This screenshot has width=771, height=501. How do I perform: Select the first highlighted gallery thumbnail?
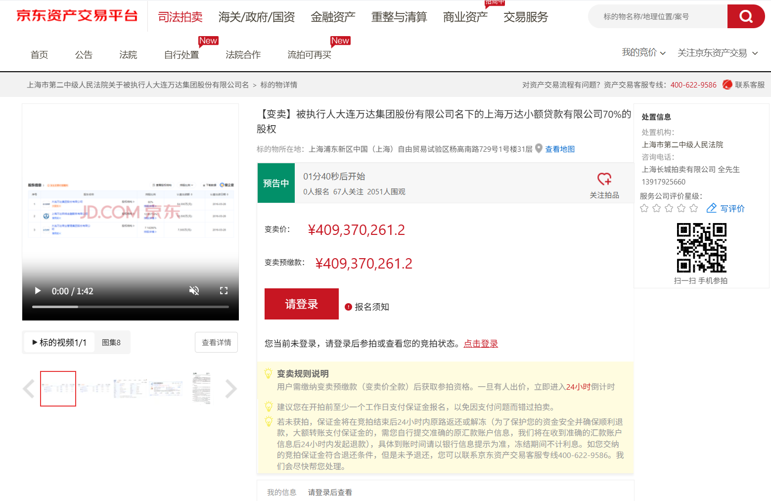pyautogui.click(x=58, y=389)
